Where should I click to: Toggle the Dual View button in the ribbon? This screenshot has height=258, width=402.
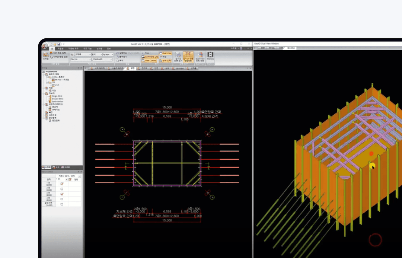pos(166,53)
